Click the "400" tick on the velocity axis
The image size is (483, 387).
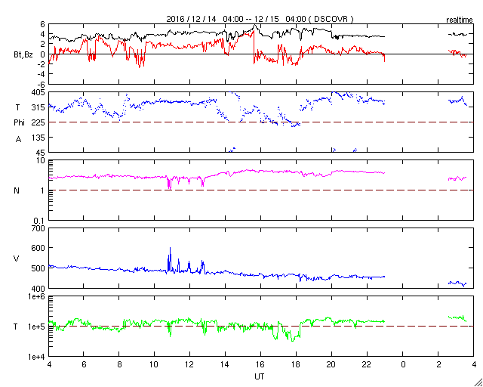tap(38, 289)
